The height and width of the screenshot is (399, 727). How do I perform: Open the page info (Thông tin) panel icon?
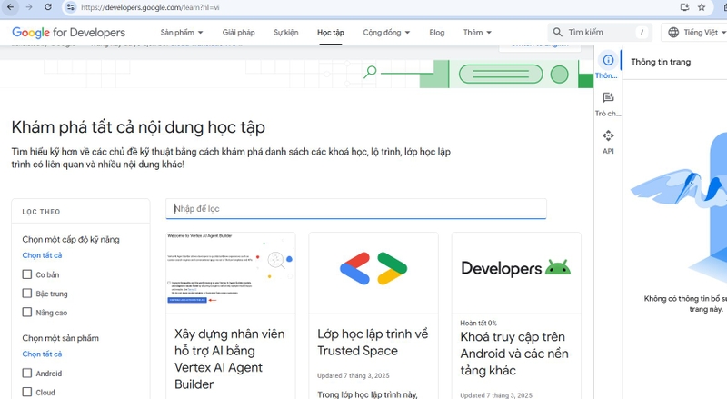tap(608, 60)
